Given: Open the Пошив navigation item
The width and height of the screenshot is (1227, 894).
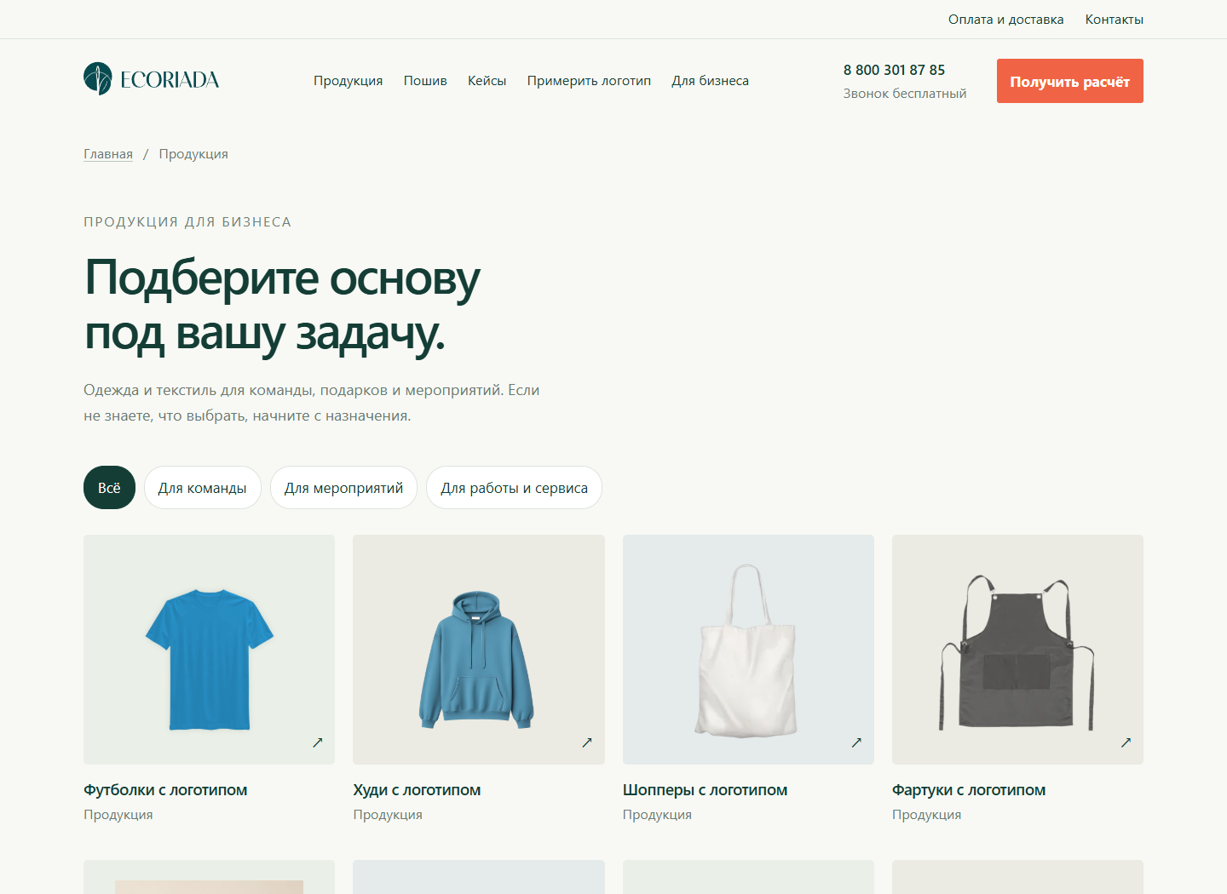Looking at the screenshot, I should pos(425,81).
